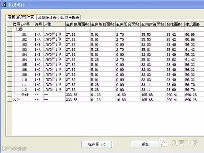Click 5.01 wall area in row 102
204x153 pixels.
(x=95, y=39)
